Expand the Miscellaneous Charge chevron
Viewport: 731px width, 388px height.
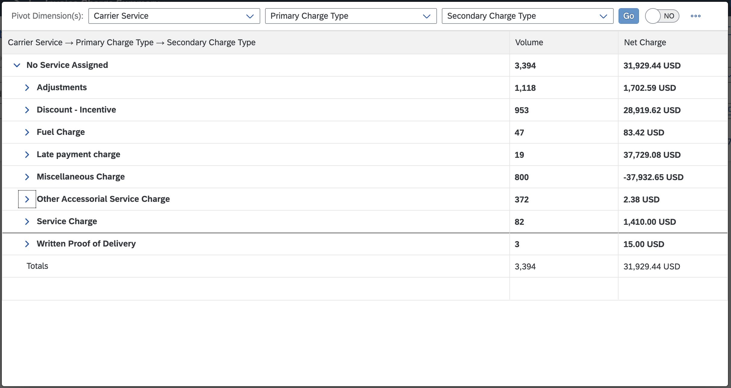(27, 177)
